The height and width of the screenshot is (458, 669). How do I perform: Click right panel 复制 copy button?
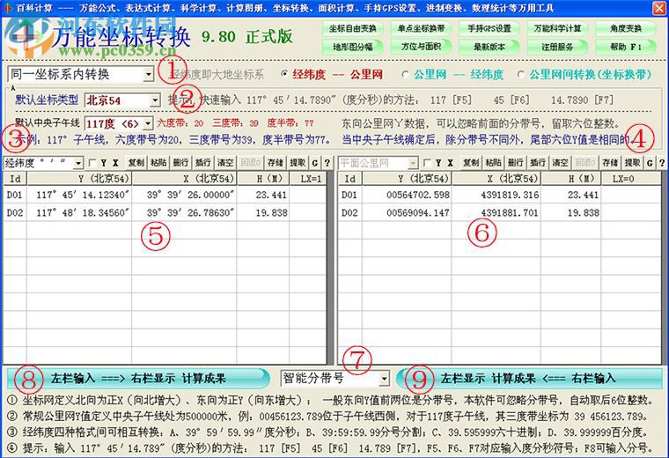coord(472,163)
